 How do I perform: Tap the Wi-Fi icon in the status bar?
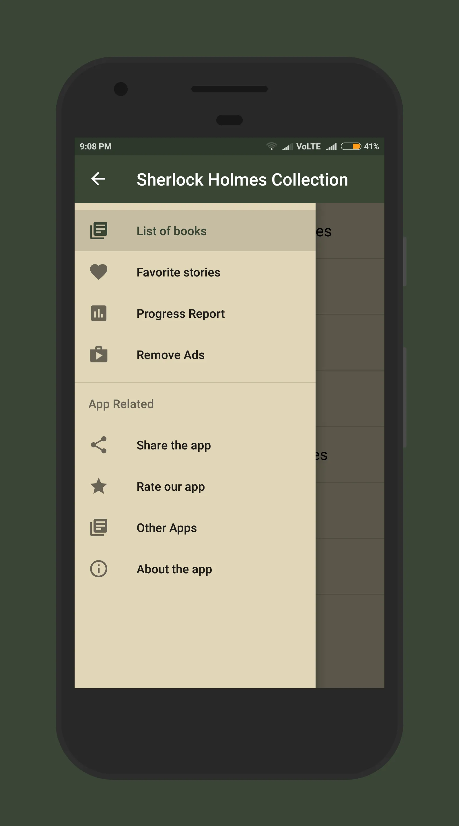click(271, 146)
